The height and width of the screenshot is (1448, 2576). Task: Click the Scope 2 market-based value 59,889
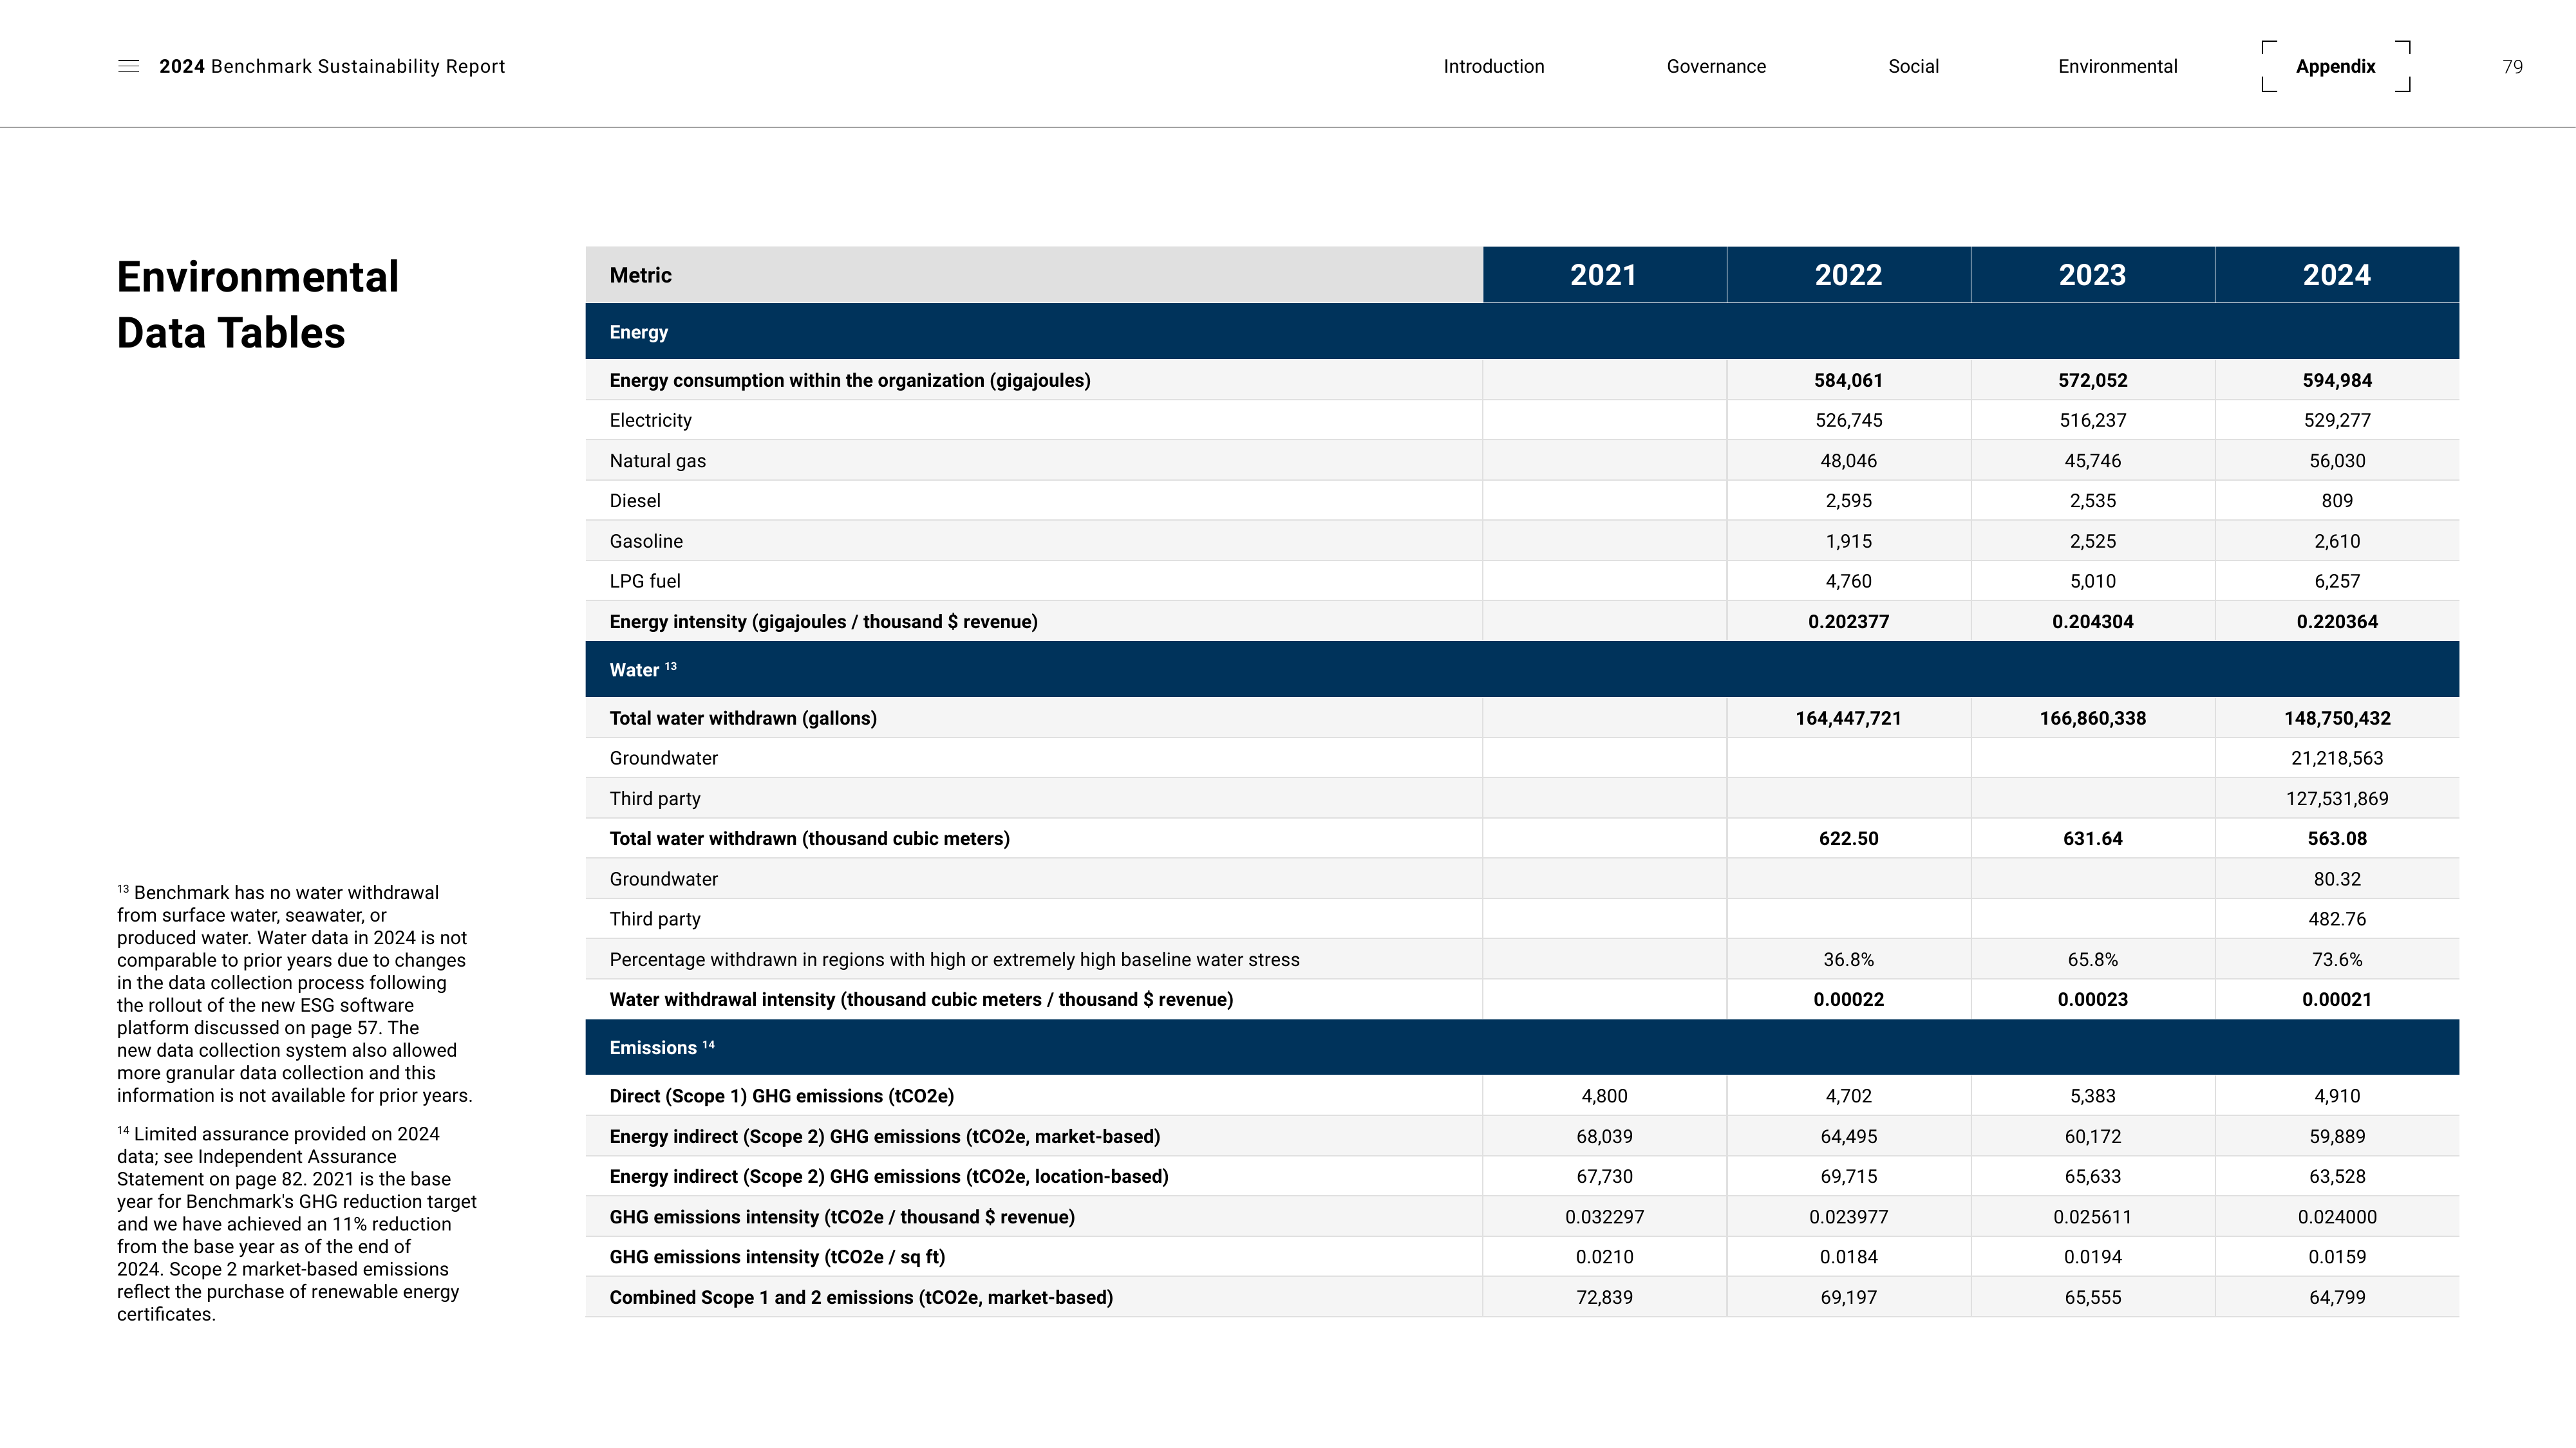[x=2337, y=1137]
